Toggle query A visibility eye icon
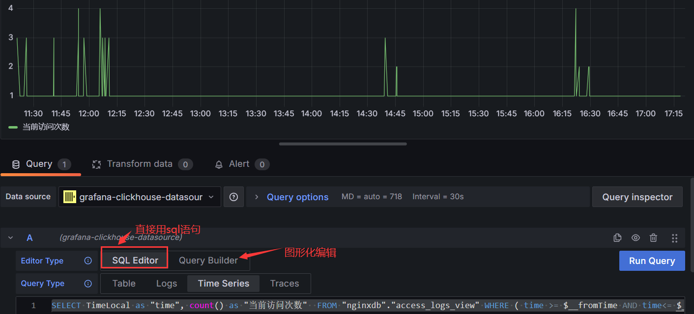Screen dimensions: 694x314 pyautogui.click(x=636, y=237)
